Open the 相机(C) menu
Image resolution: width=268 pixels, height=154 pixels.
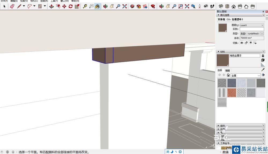pyautogui.click(x=34, y=1)
